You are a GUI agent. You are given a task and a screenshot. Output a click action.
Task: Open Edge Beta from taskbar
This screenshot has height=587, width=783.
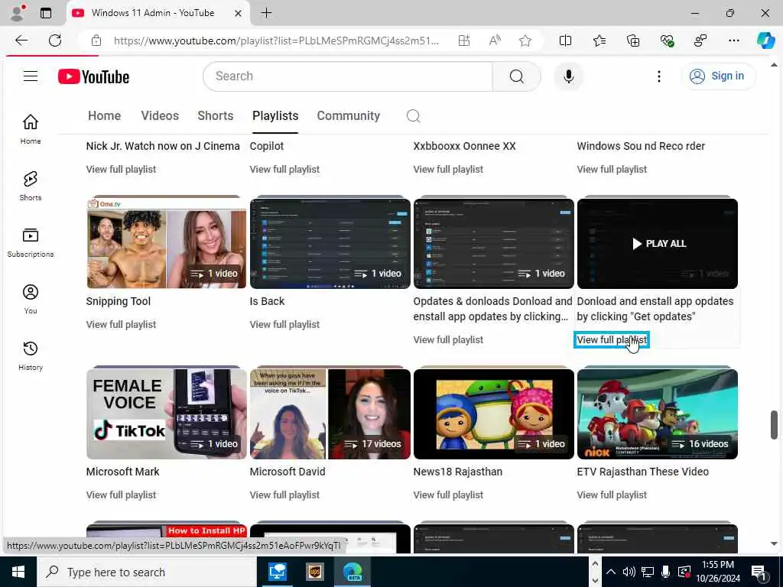coord(353,572)
